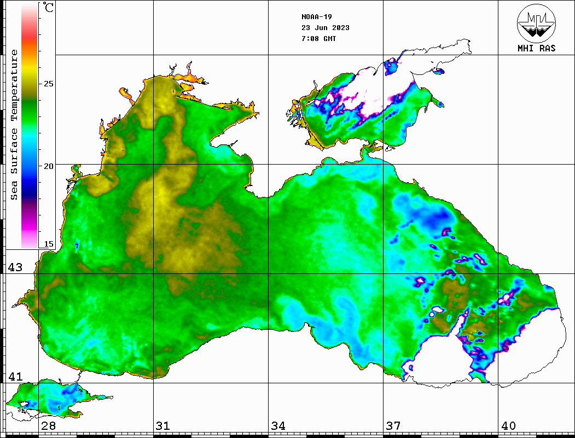Click the time '7:08 GMT'
The height and width of the screenshot is (438, 575).
pyautogui.click(x=318, y=39)
